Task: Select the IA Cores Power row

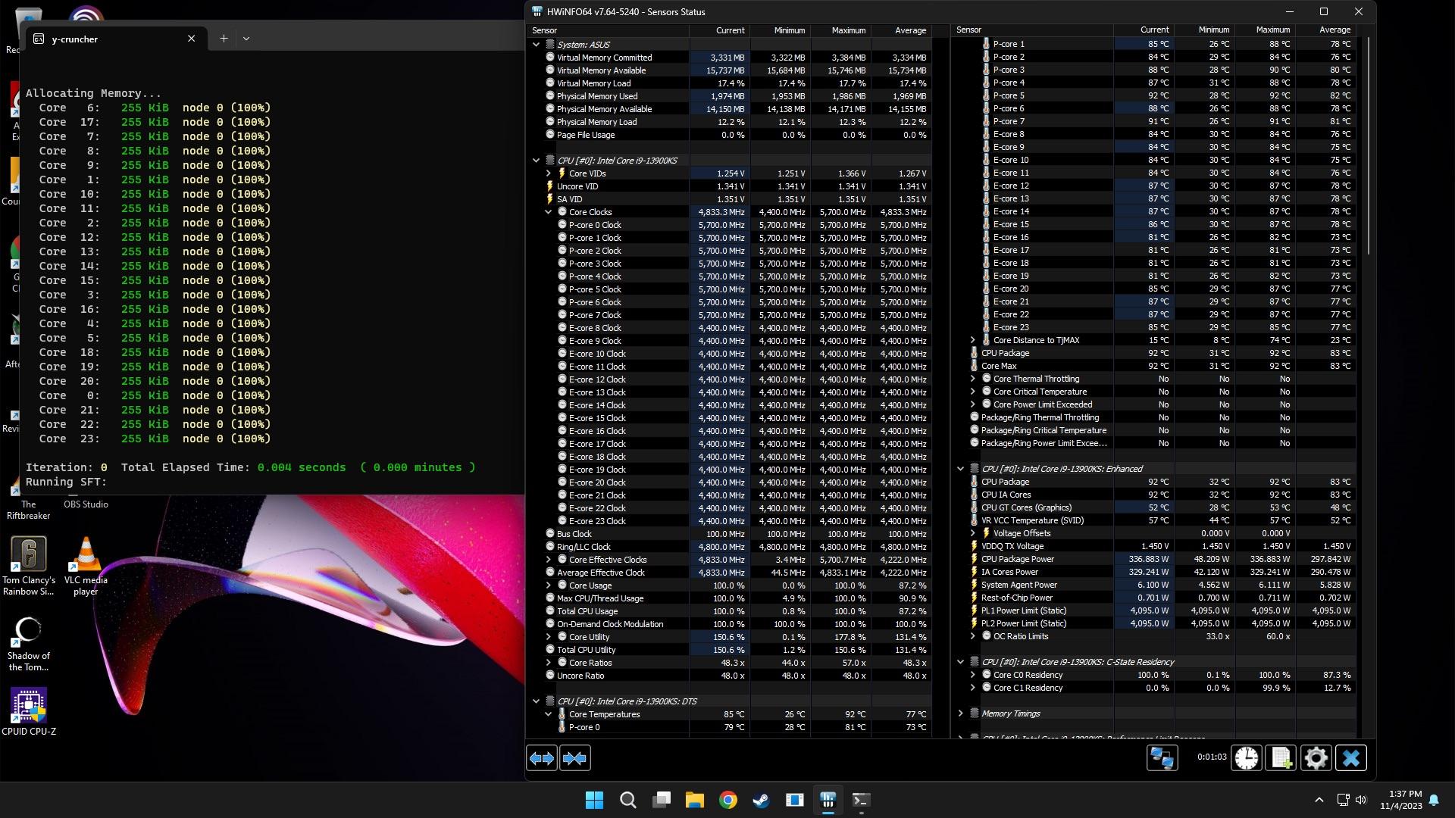Action: click(x=1153, y=572)
